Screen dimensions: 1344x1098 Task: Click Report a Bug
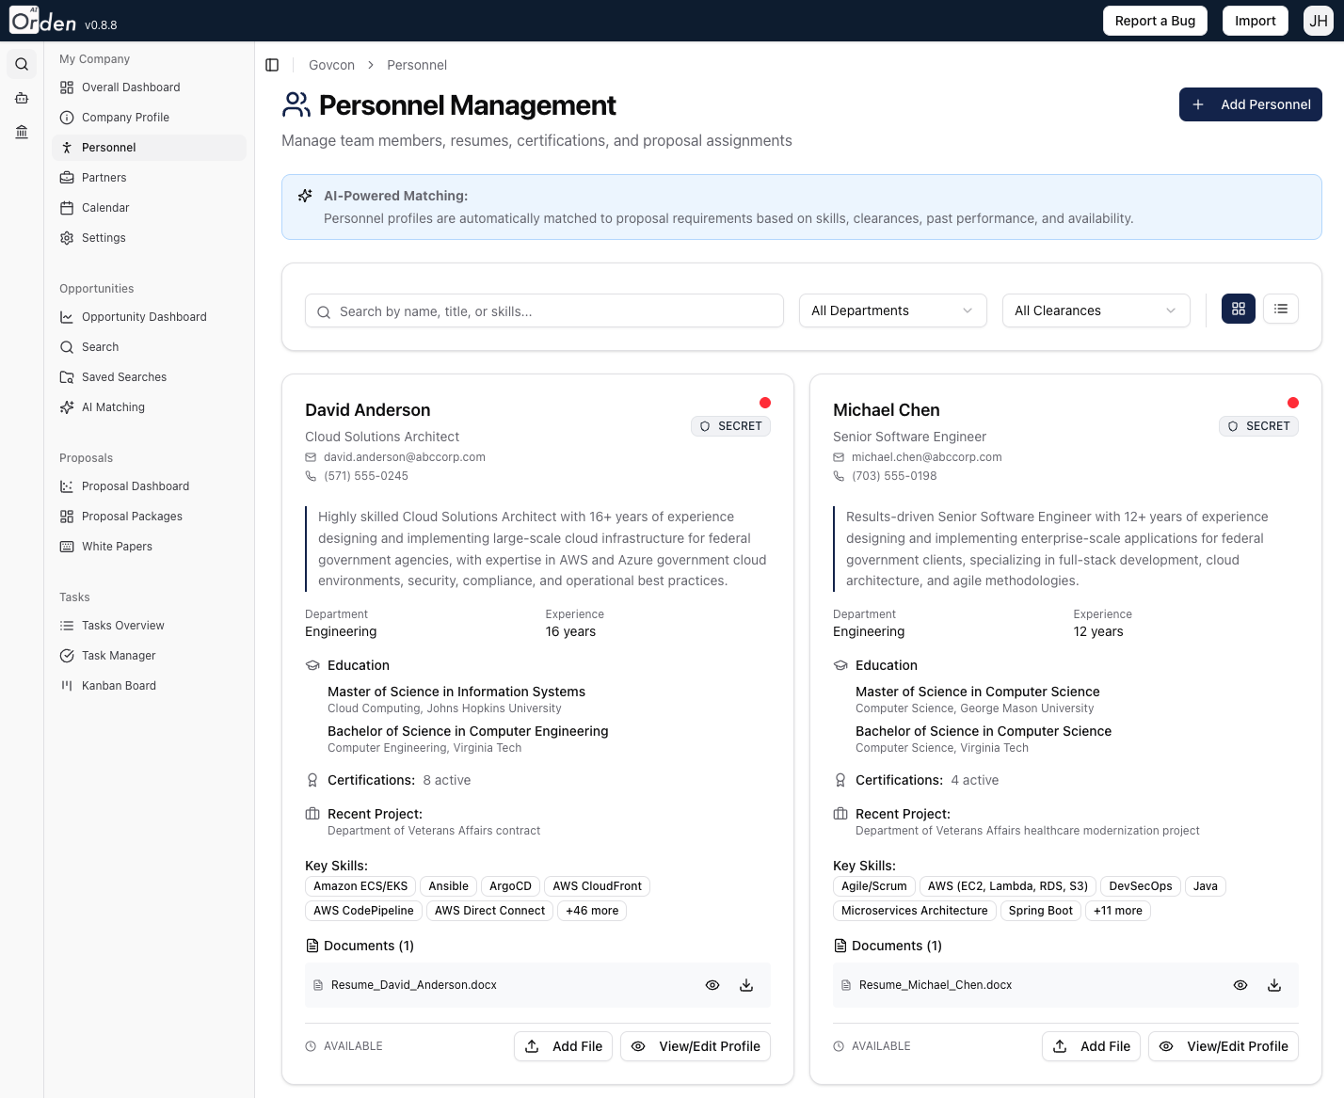(x=1155, y=20)
